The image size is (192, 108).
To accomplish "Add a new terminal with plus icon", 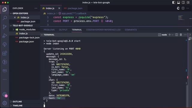I will [169, 35].
